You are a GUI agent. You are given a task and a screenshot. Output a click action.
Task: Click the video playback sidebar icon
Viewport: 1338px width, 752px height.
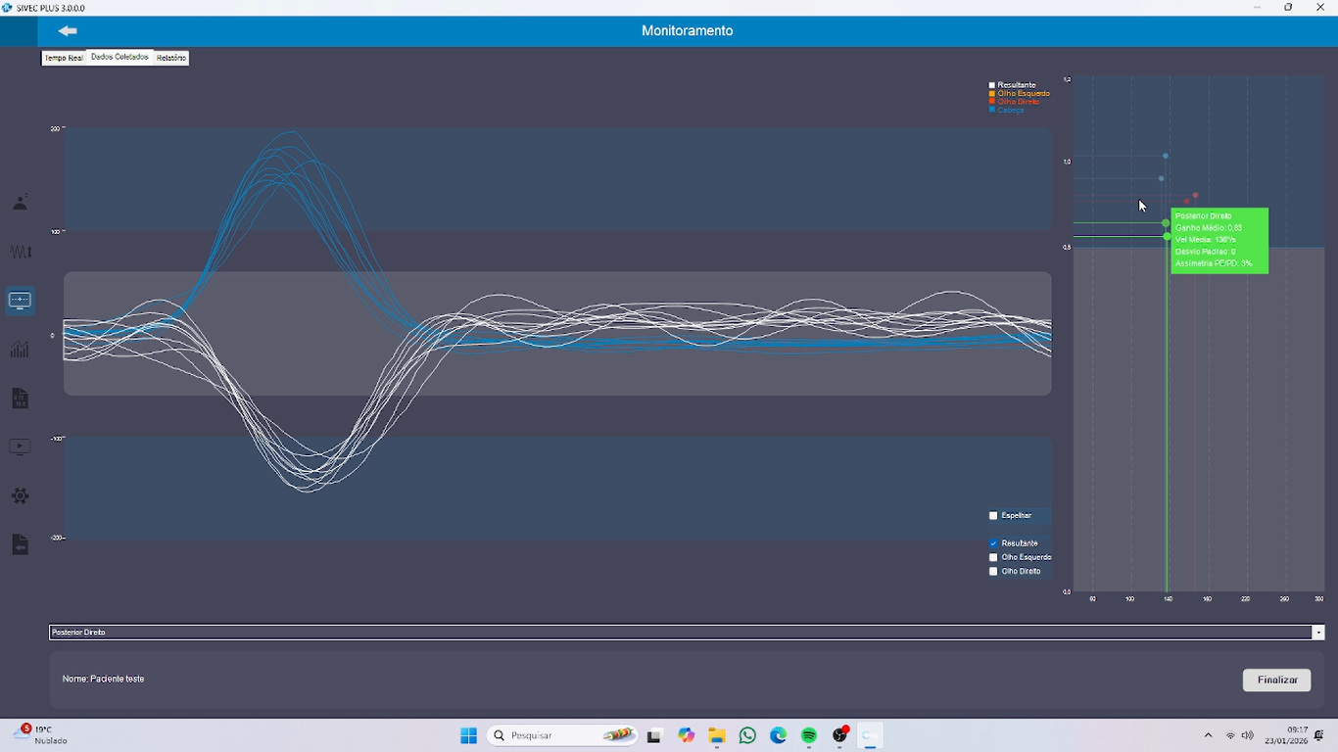click(x=20, y=447)
